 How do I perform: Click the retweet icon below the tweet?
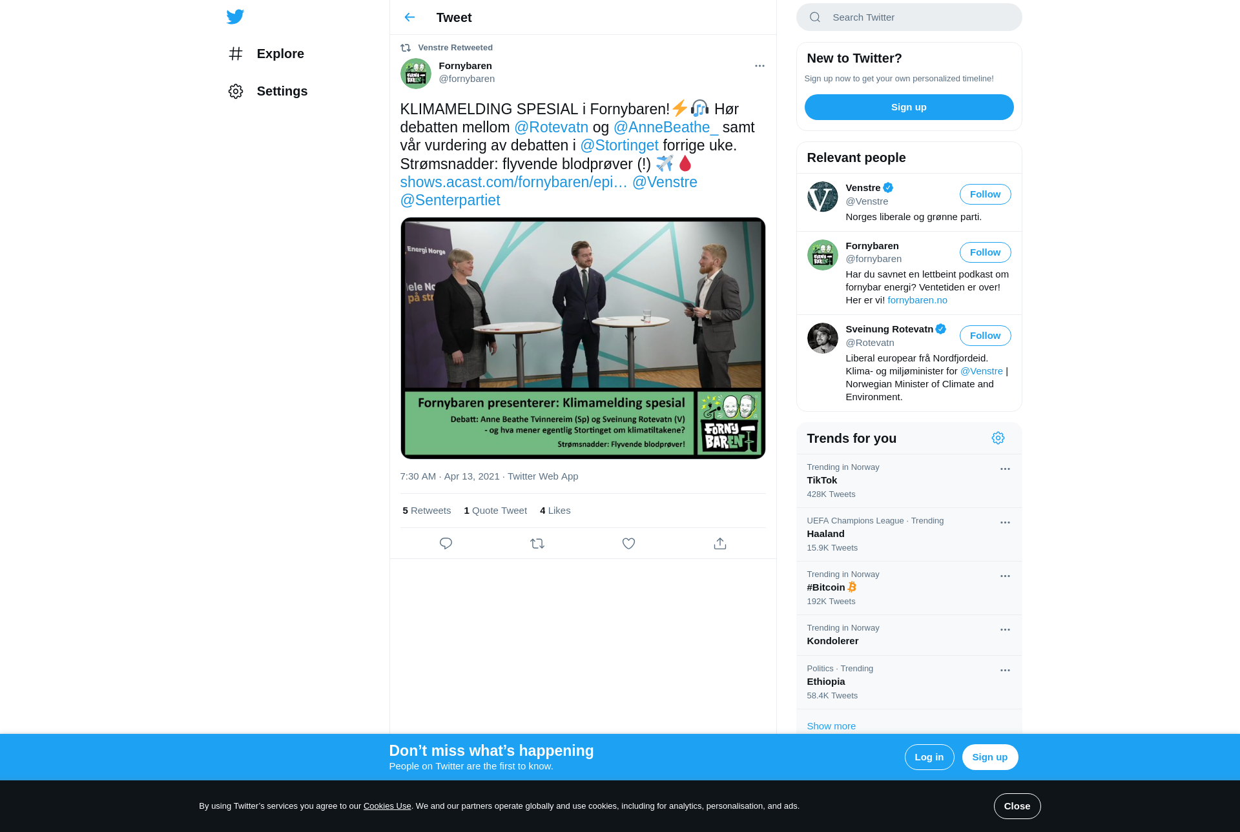(x=537, y=543)
